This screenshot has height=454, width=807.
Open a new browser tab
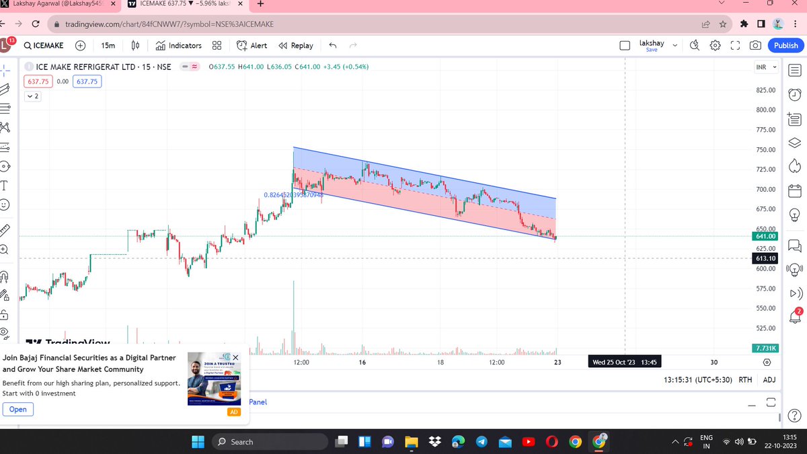point(261,4)
